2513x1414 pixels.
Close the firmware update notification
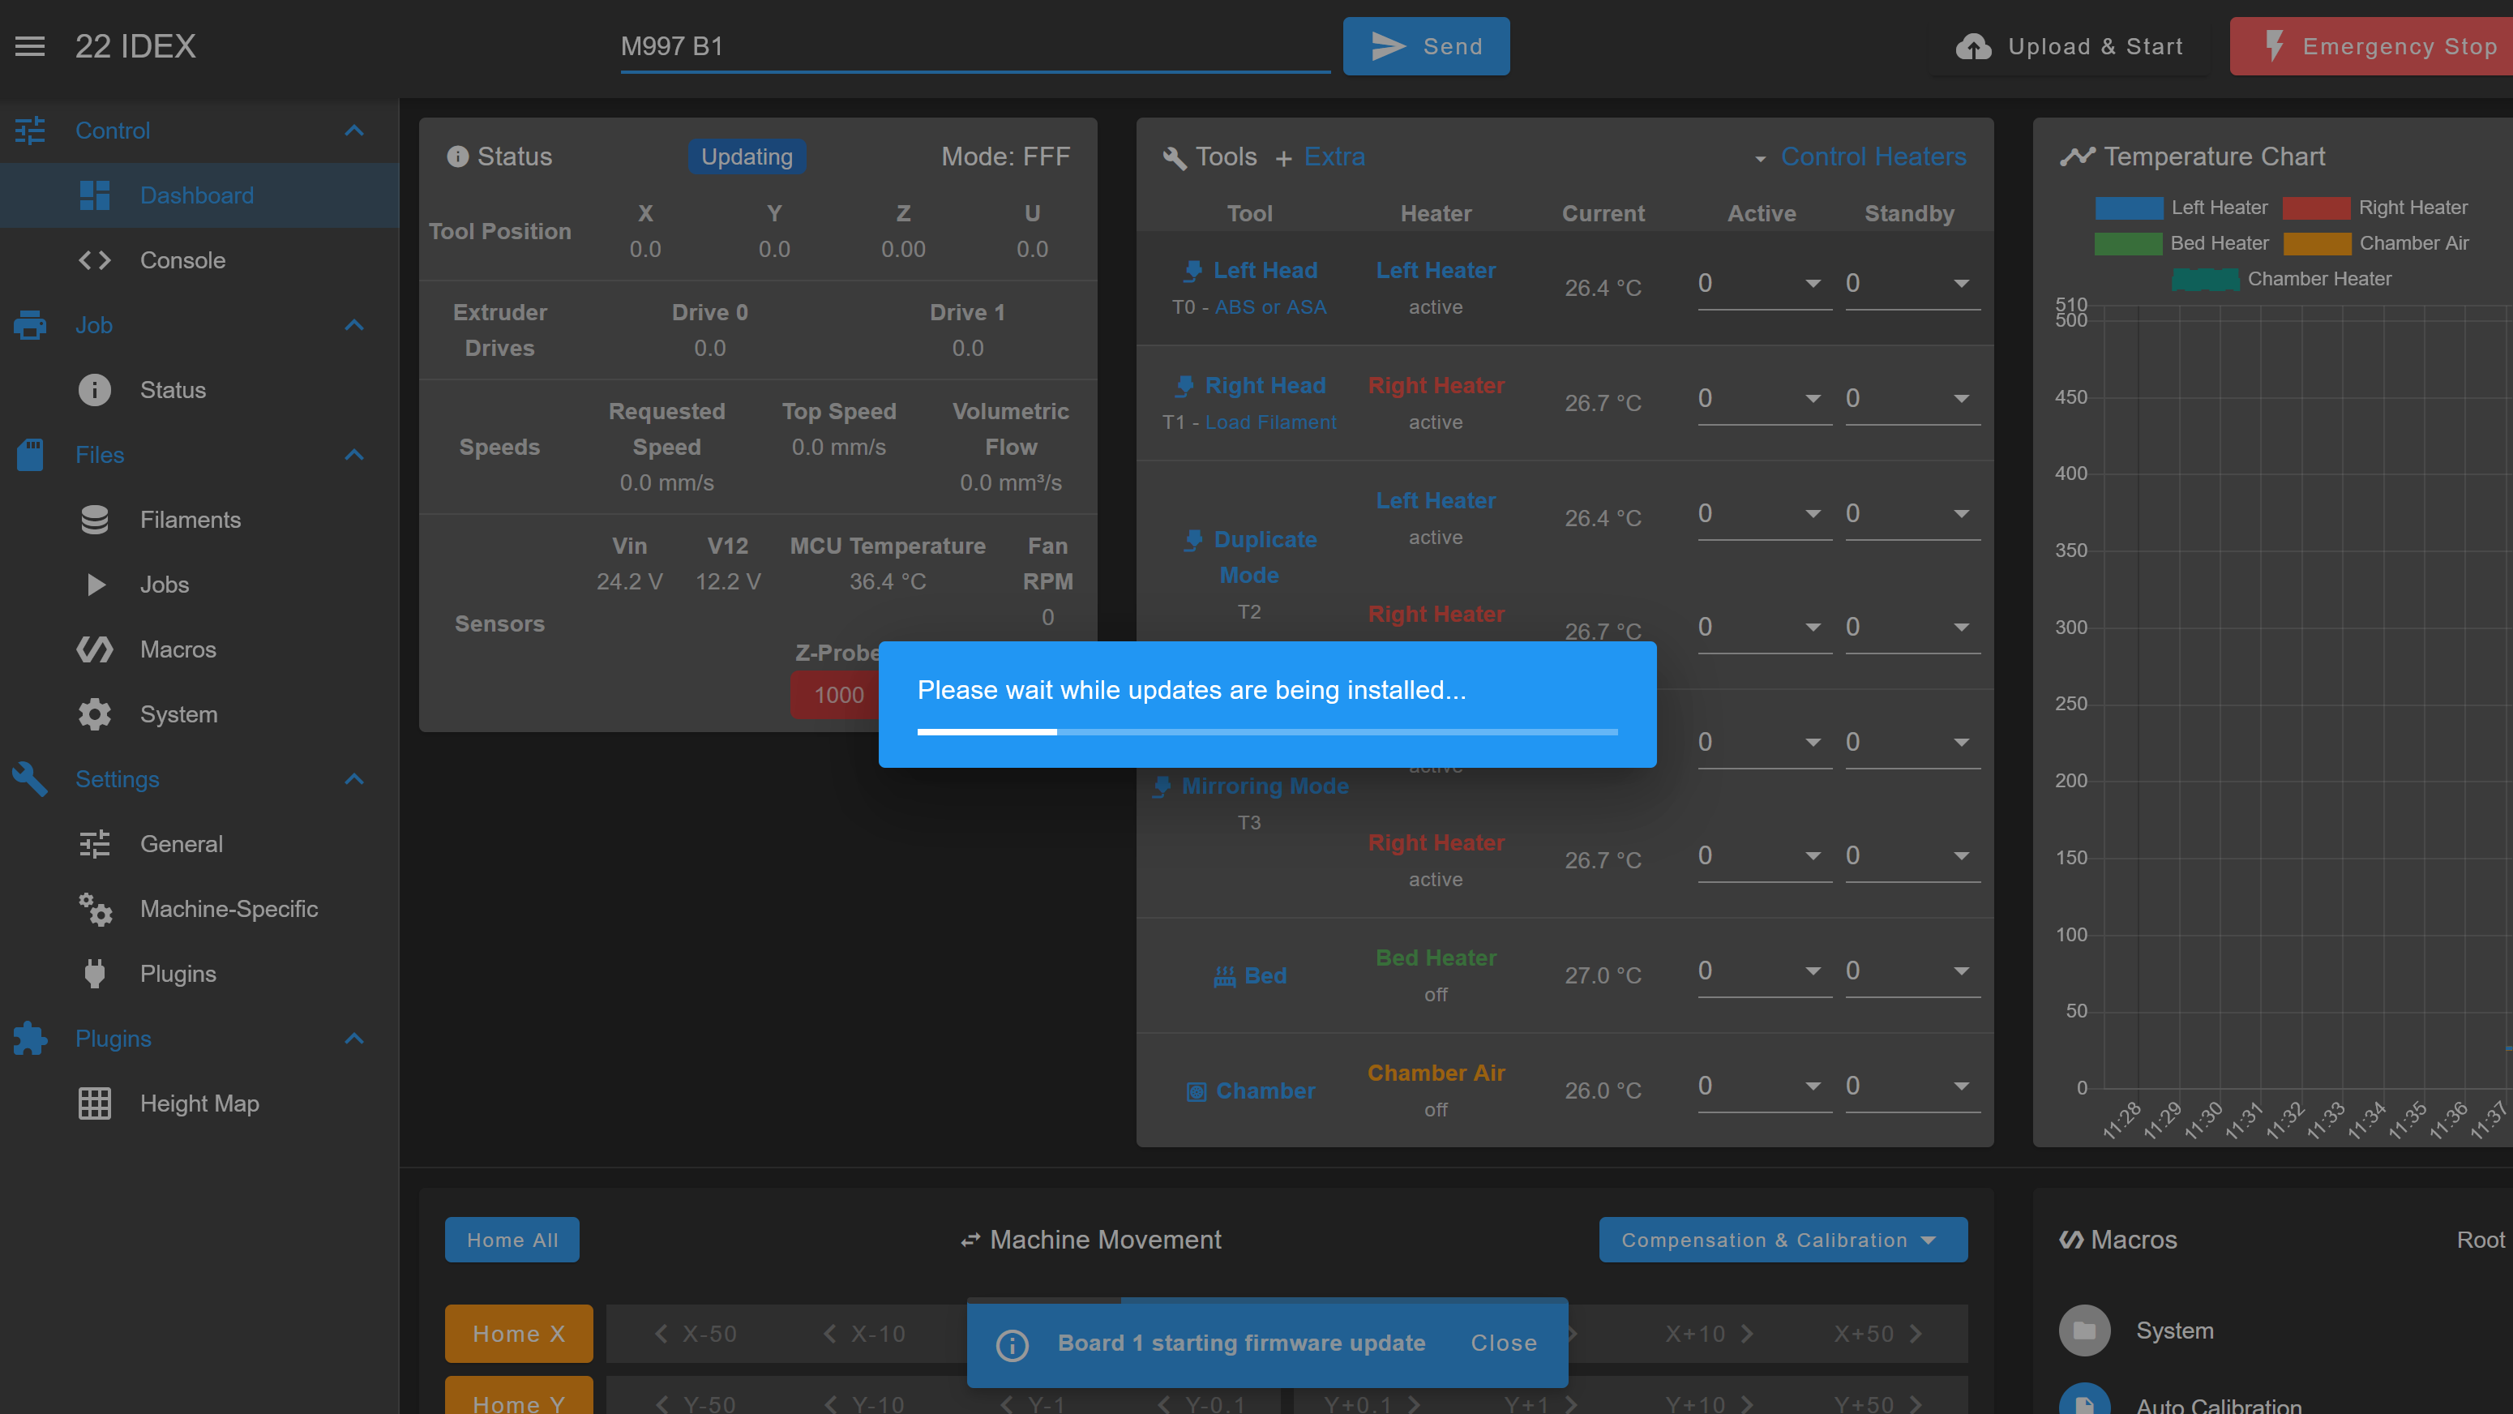(1503, 1343)
